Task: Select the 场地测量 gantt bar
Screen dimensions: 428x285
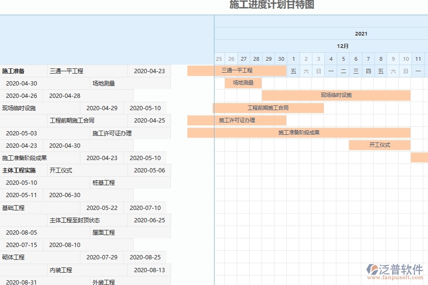Action: click(244, 83)
